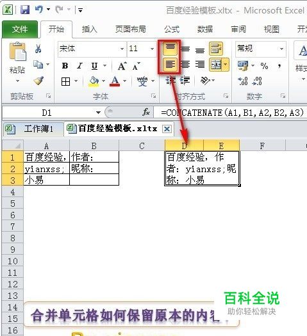307x336 pixels.
Task: Open 字体 dialog launcher
Action: point(153,96)
